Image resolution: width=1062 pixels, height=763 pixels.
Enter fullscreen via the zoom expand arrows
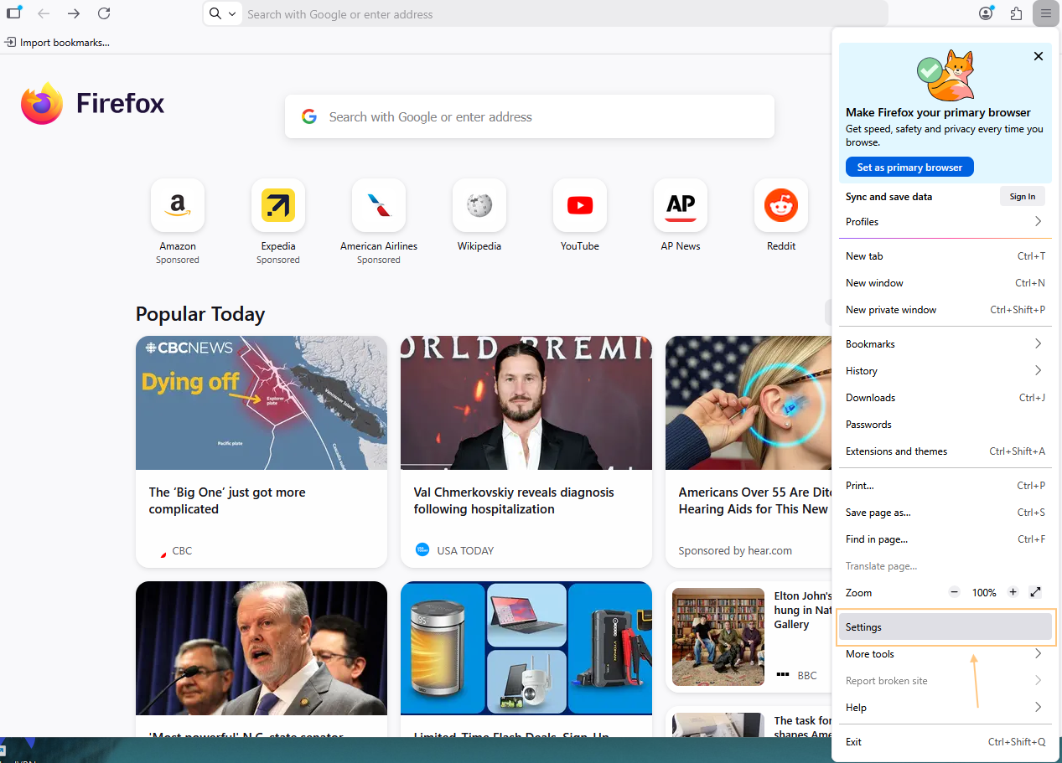pyautogui.click(x=1035, y=592)
